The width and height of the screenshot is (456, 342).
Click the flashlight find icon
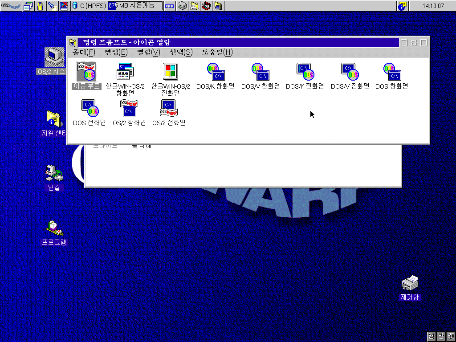click(52, 6)
